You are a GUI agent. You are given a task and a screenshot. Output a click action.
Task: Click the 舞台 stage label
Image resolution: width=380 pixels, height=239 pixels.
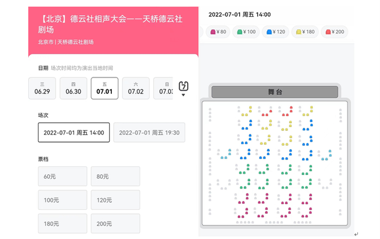coord(275,92)
